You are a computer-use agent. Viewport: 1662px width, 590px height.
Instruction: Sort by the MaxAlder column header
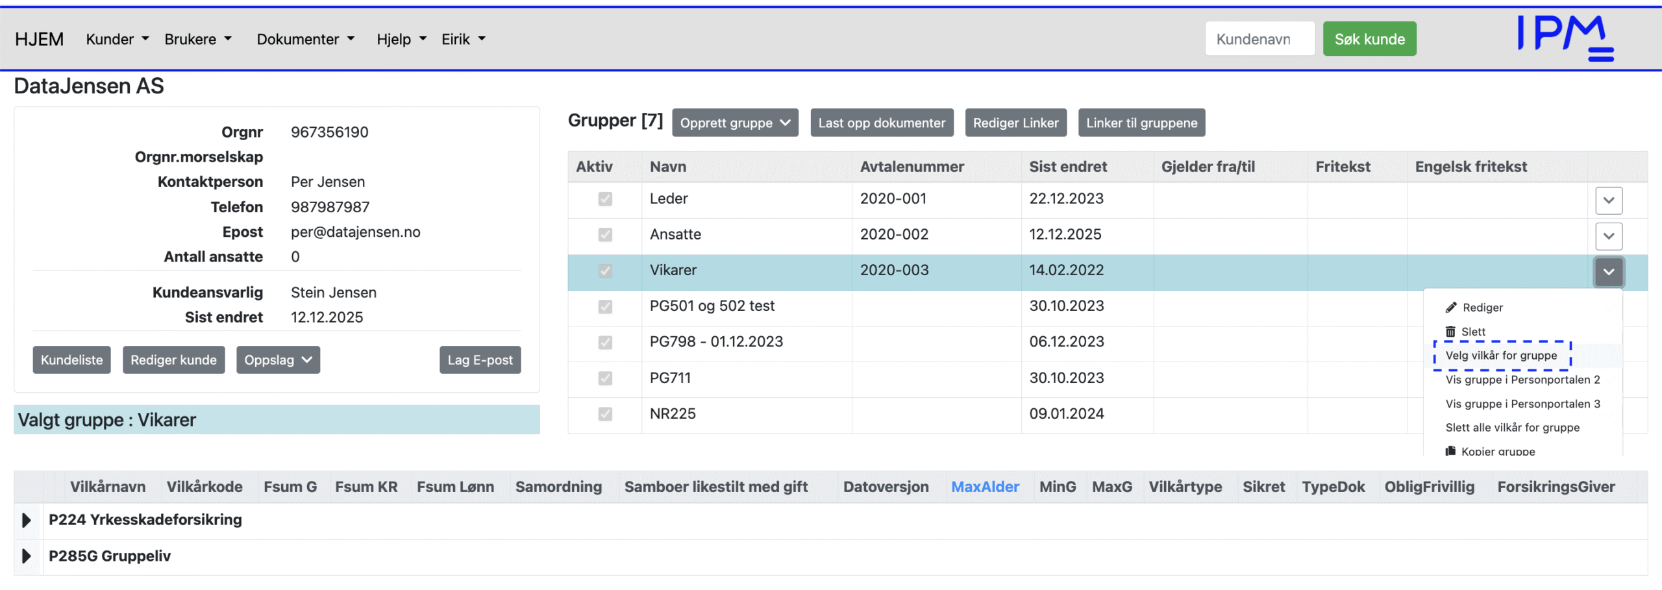[x=985, y=487]
